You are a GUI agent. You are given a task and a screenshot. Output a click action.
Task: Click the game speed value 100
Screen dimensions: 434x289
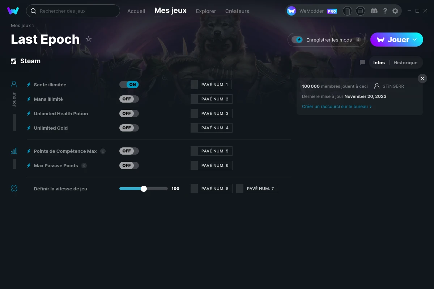click(x=175, y=189)
